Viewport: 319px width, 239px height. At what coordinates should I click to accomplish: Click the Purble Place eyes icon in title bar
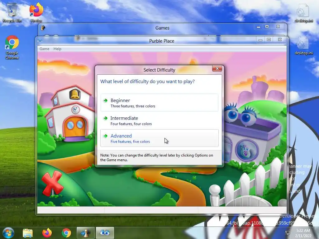tap(40, 41)
